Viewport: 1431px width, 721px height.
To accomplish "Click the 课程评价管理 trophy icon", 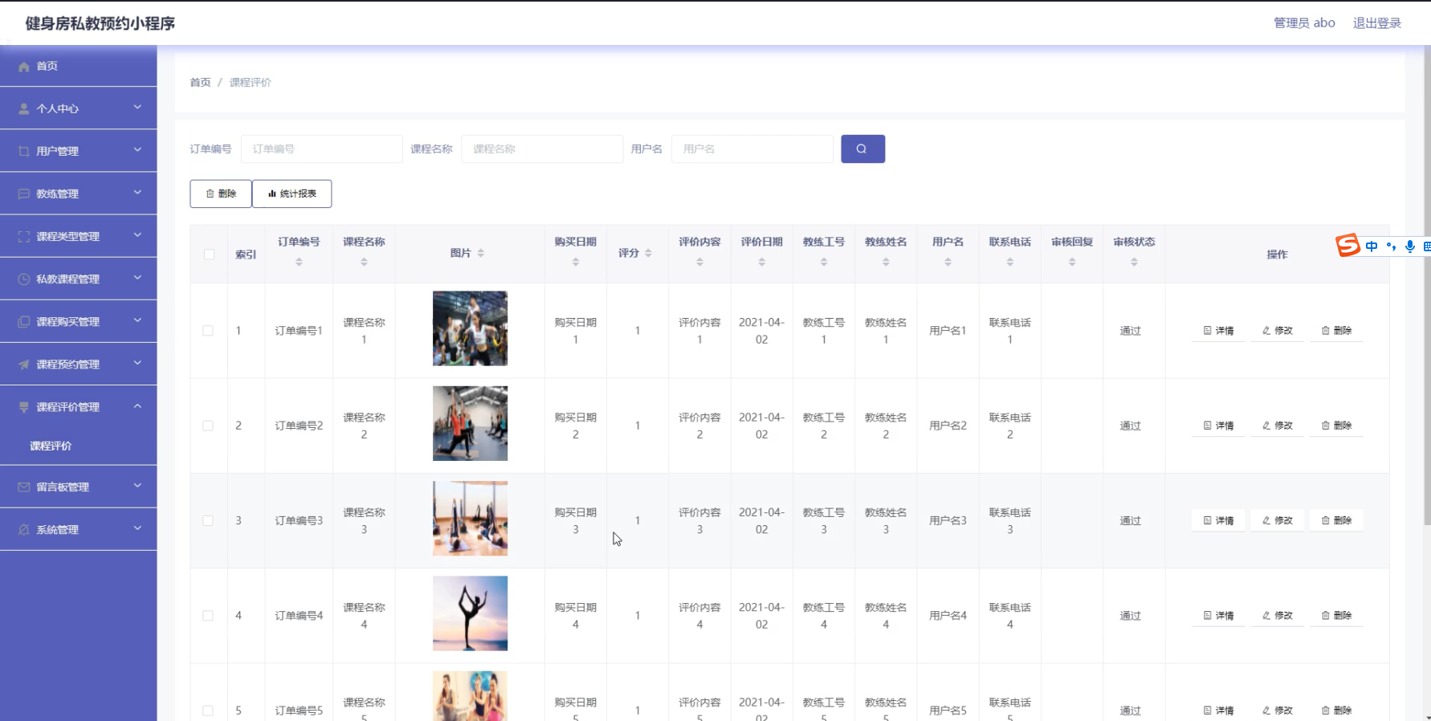I will [24, 407].
